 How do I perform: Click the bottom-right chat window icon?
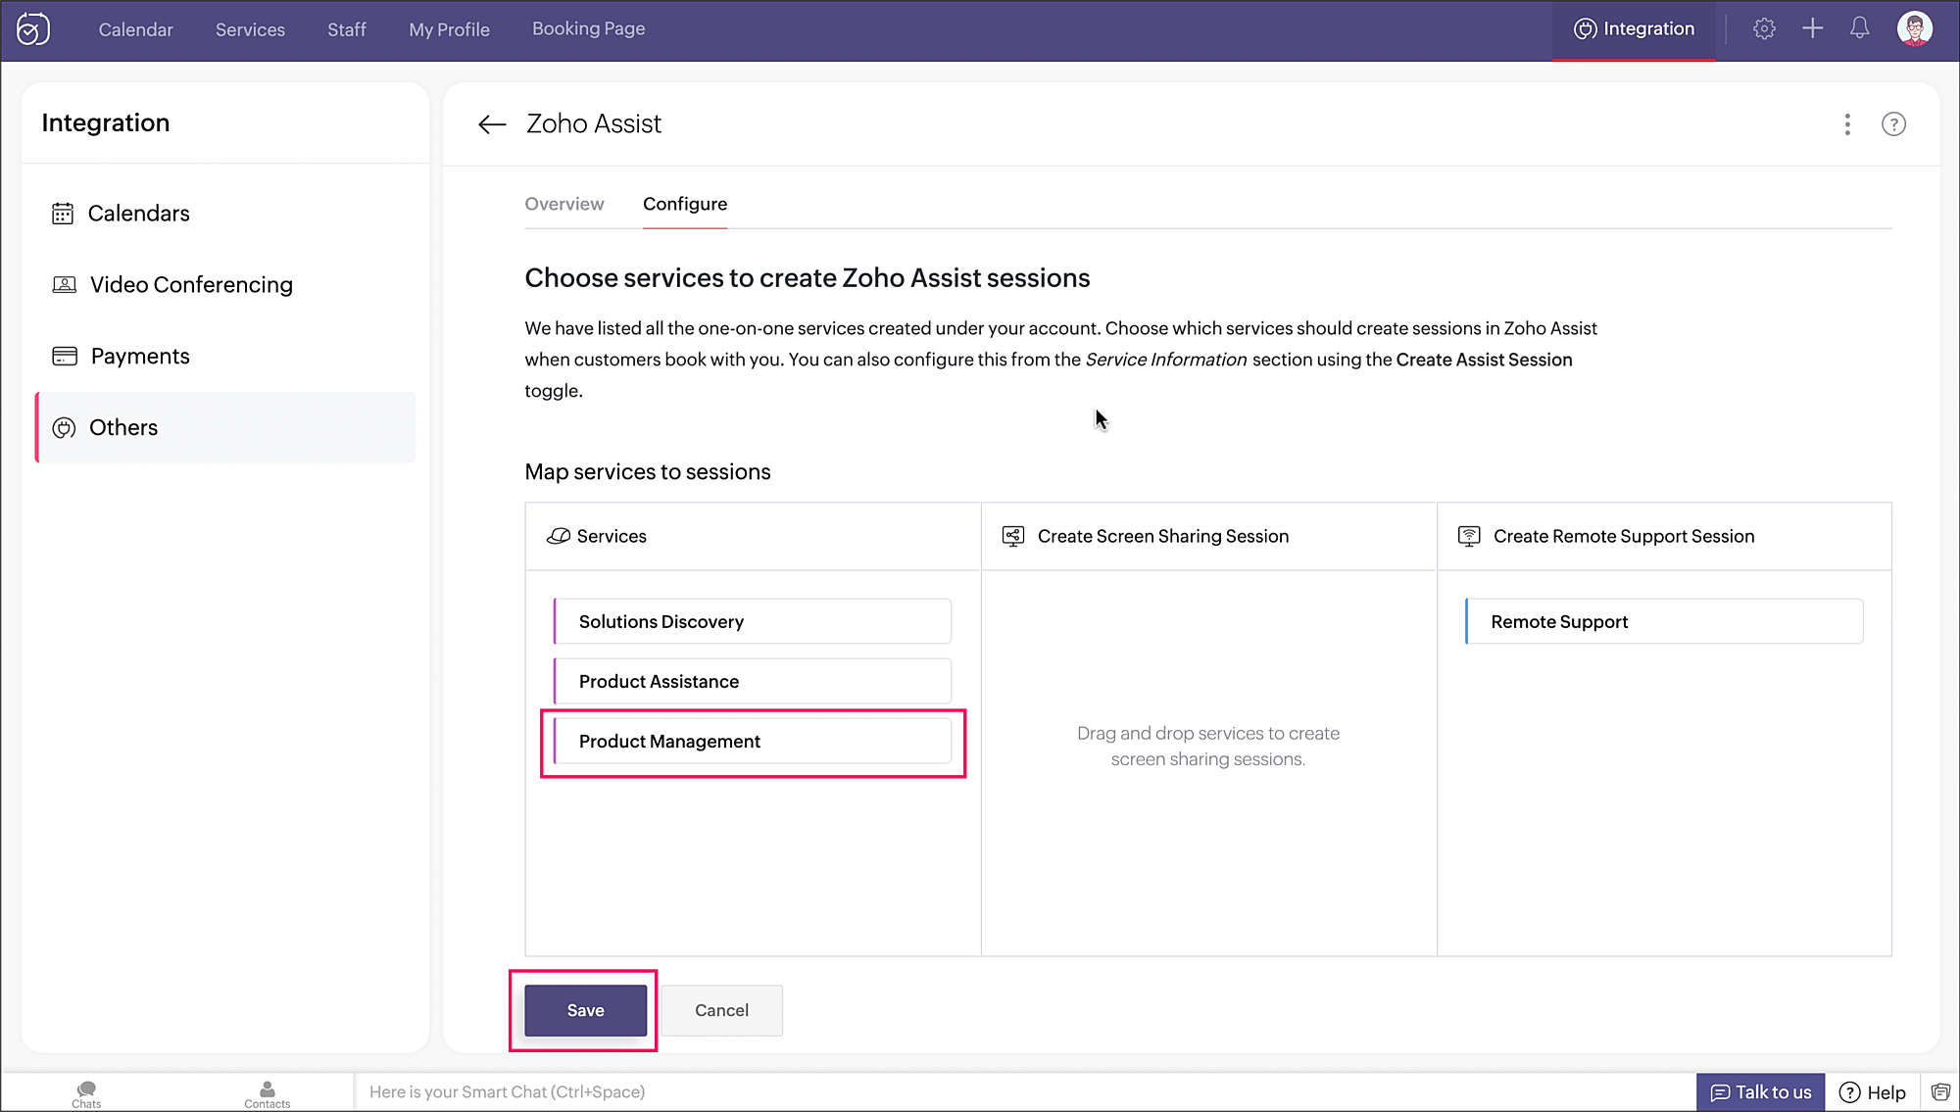[x=1940, y=1092]
